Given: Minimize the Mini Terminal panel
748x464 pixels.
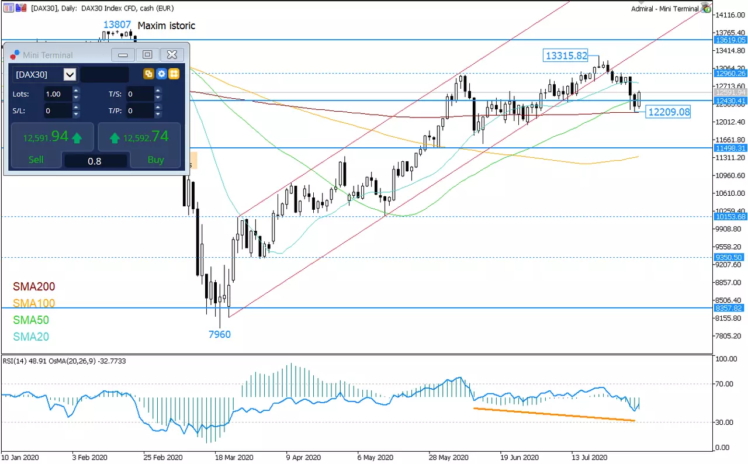Looking at the screenshot, I should coord(123,55).
